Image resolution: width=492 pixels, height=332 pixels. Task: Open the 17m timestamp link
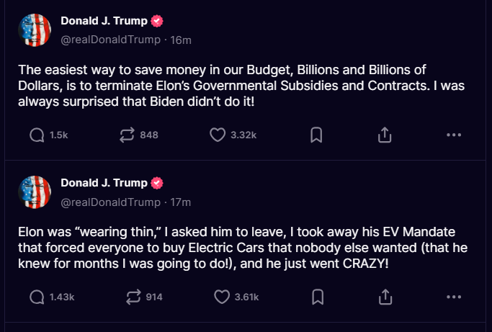pos(182,202)
